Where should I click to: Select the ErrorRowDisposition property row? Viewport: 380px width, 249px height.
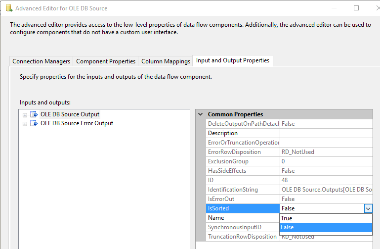(x=242, y=152)
